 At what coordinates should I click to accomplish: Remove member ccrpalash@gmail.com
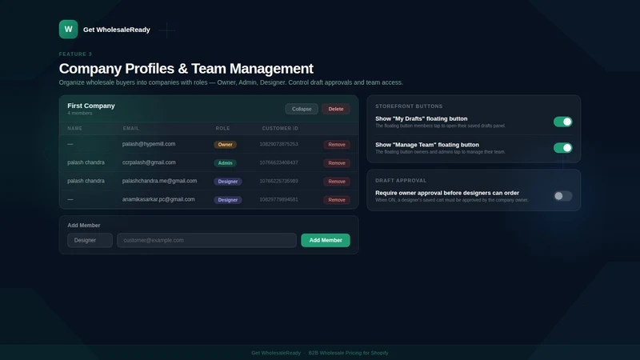(337, 163)
